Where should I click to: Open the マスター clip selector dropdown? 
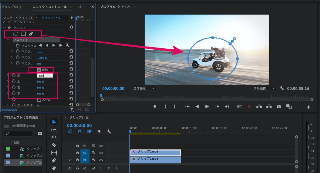pyautogui.click(x=37, y=18)
